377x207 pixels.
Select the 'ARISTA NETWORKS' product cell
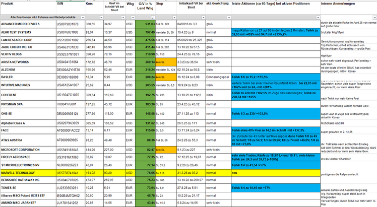click(28, 62)
